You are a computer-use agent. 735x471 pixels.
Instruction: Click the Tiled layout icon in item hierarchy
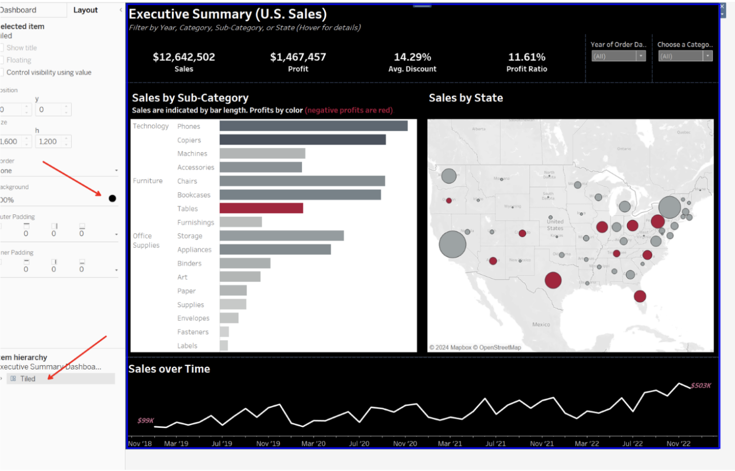pyautogui.click(x=13, y=378)
